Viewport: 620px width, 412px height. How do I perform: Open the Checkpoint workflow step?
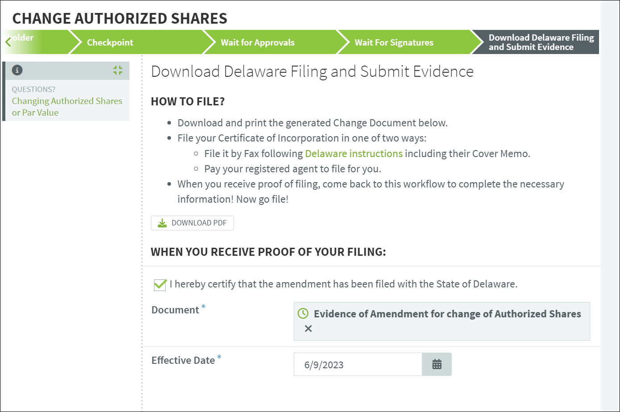click(x=110, y=42)
